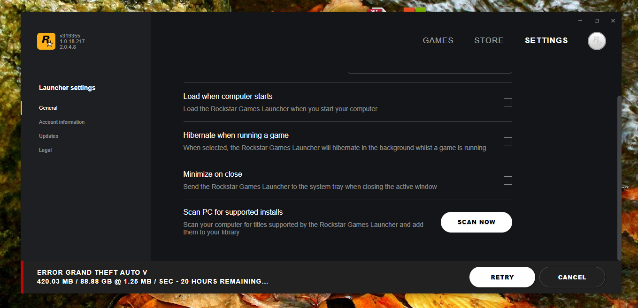Minimize the launcher window

tap(580, 21)
